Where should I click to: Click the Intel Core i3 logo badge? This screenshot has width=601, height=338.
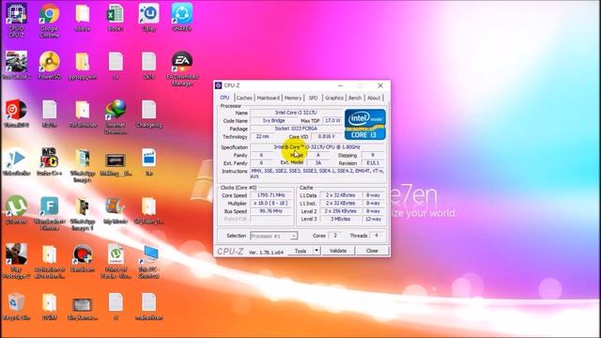(x=365, y=124)
